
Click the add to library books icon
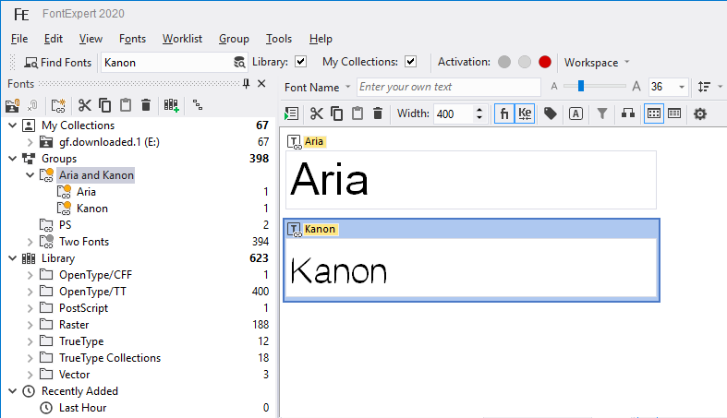point(172,105)
